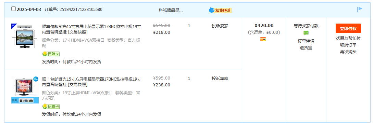Open the 19-inch monitor product thumbnail
The width and height of the screenshot is (373, 126).
(25, 90)
